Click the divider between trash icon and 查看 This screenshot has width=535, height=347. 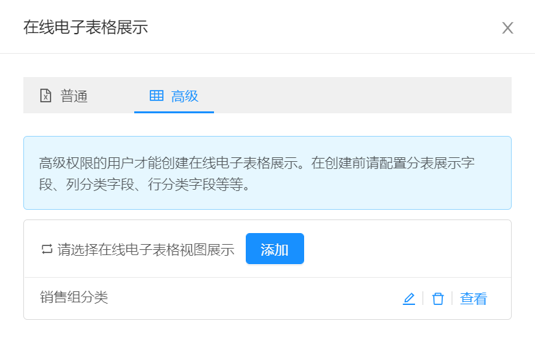[452, 298]
